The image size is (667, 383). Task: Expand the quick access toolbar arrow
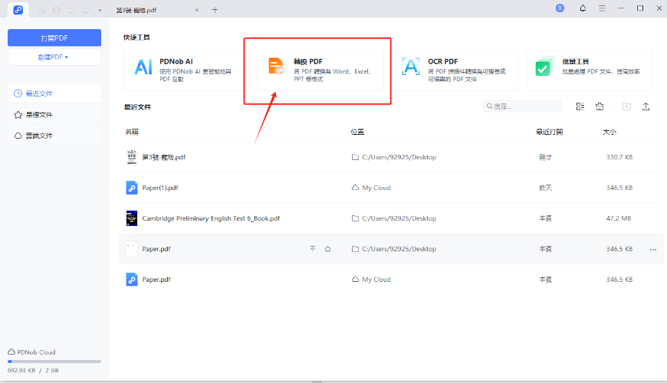tap(100, 9)
